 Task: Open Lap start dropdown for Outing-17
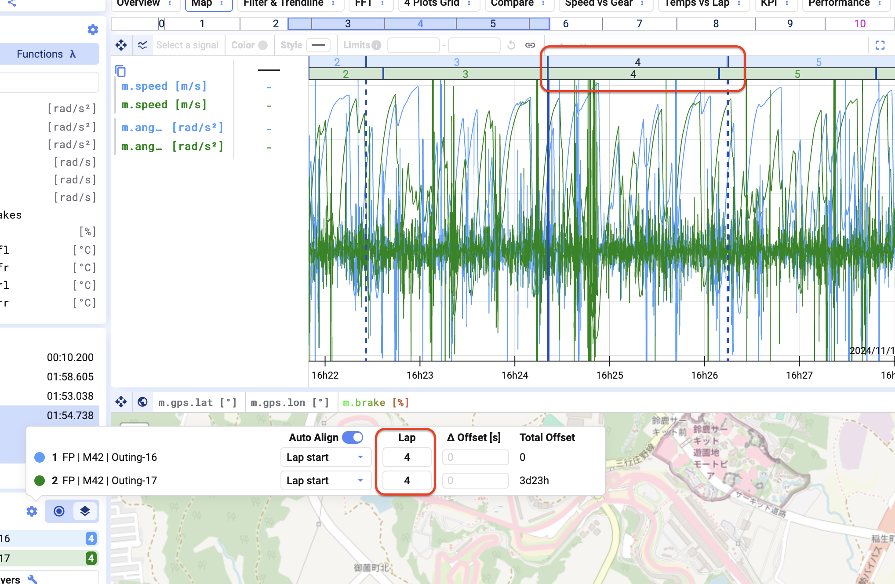(325, 481)
